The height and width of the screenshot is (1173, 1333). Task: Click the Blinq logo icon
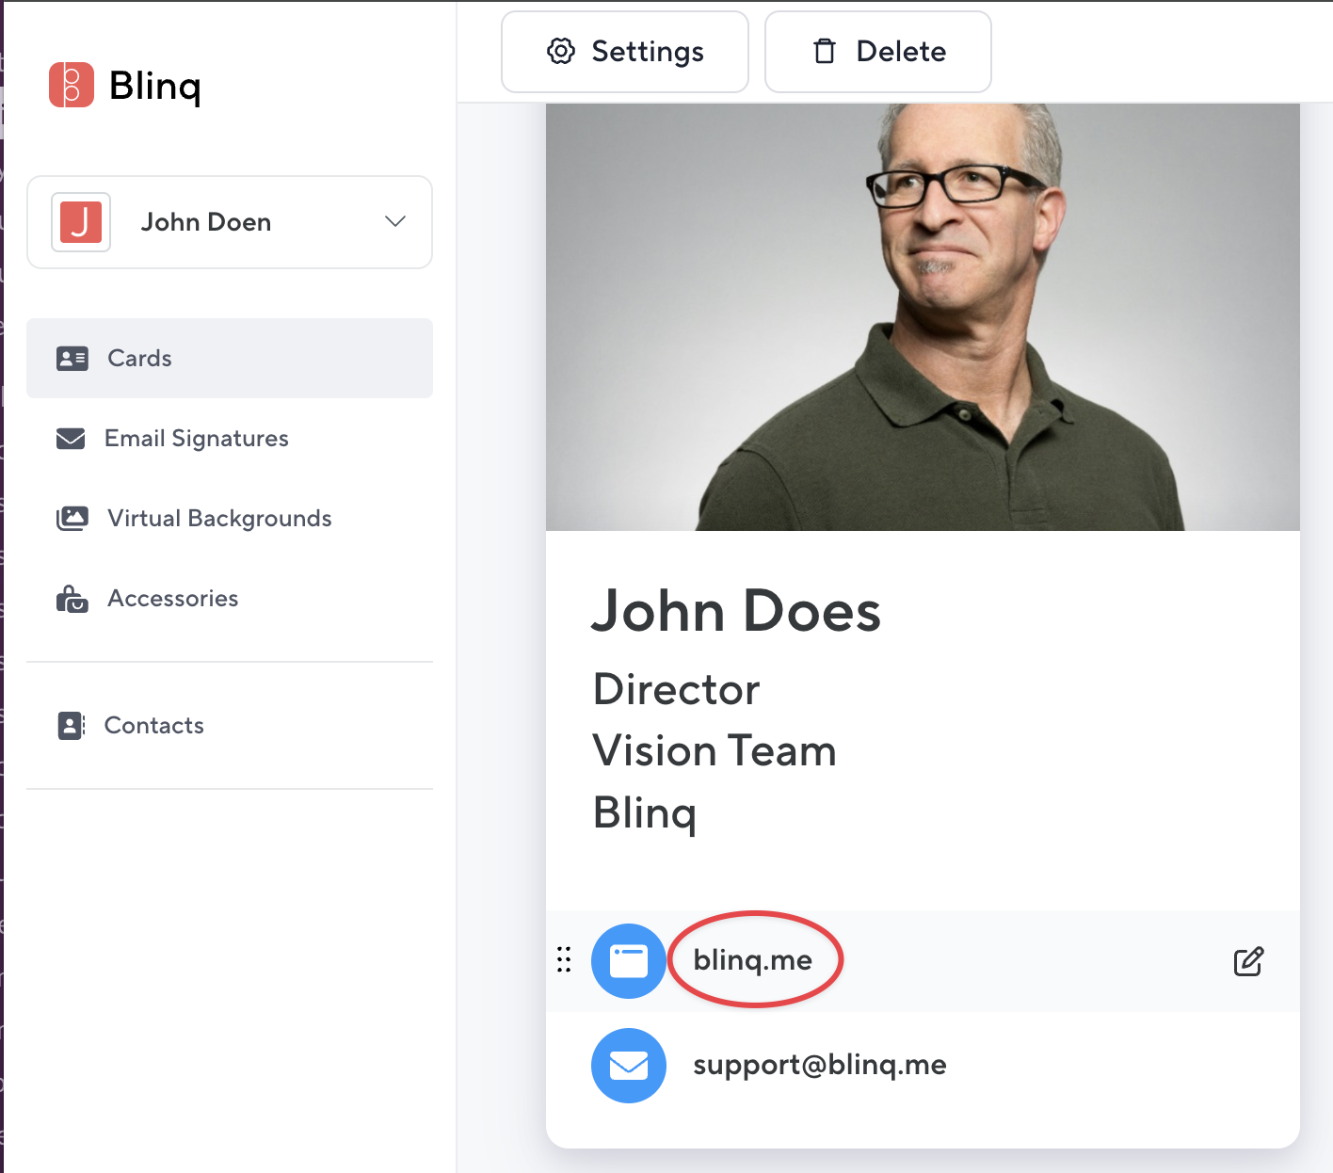point(72,85)
